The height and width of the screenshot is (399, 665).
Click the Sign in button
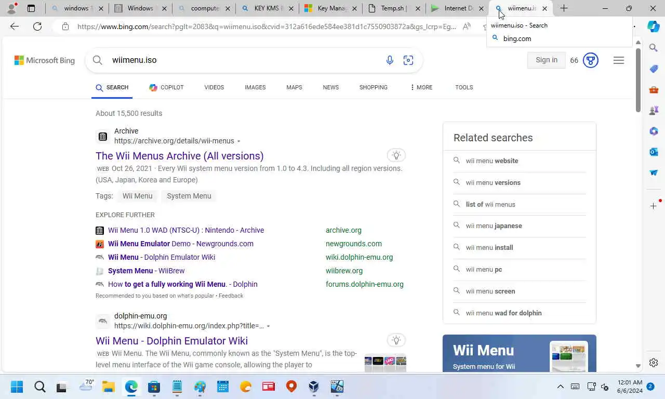pyautogui.click(x=547, y=60)
